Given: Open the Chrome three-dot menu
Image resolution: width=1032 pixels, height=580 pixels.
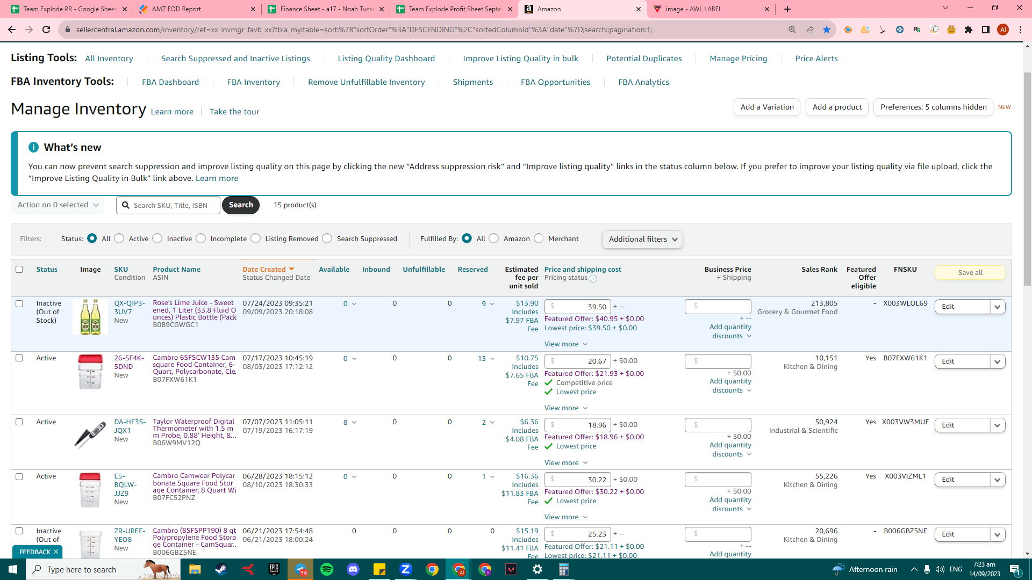Looking at the screenshot, I should point(1020,30).
